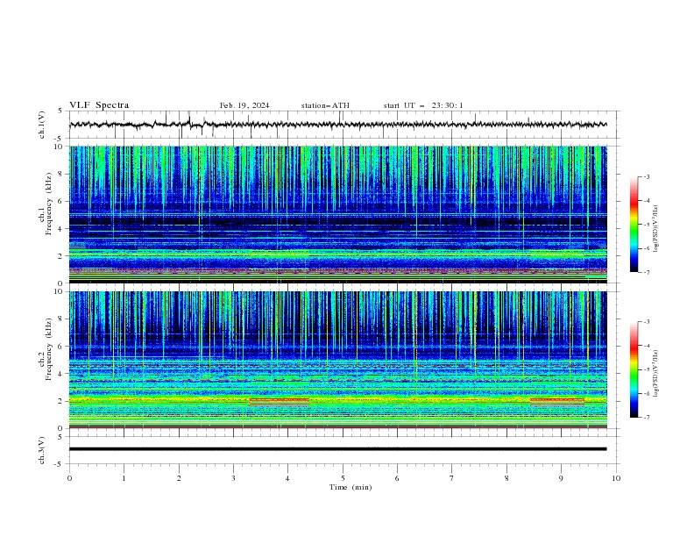Click the date 'Feb. 19, 2024'
694x537 pixels.
(244, 105)
